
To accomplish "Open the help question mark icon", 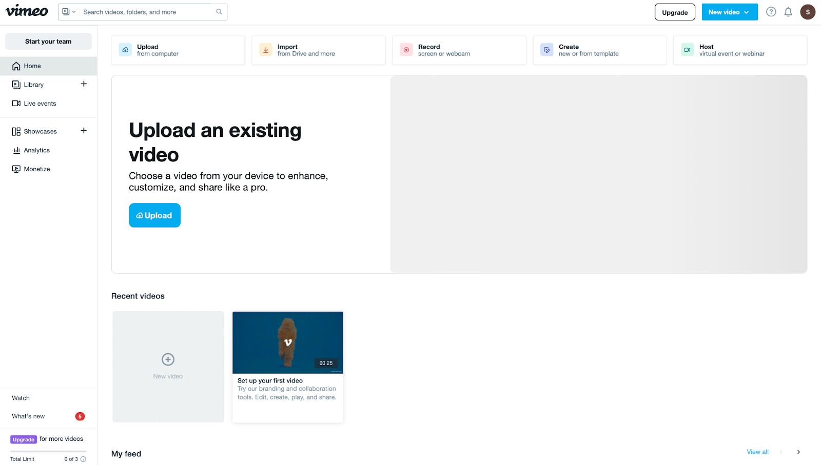I will click(x=771, y=12).
